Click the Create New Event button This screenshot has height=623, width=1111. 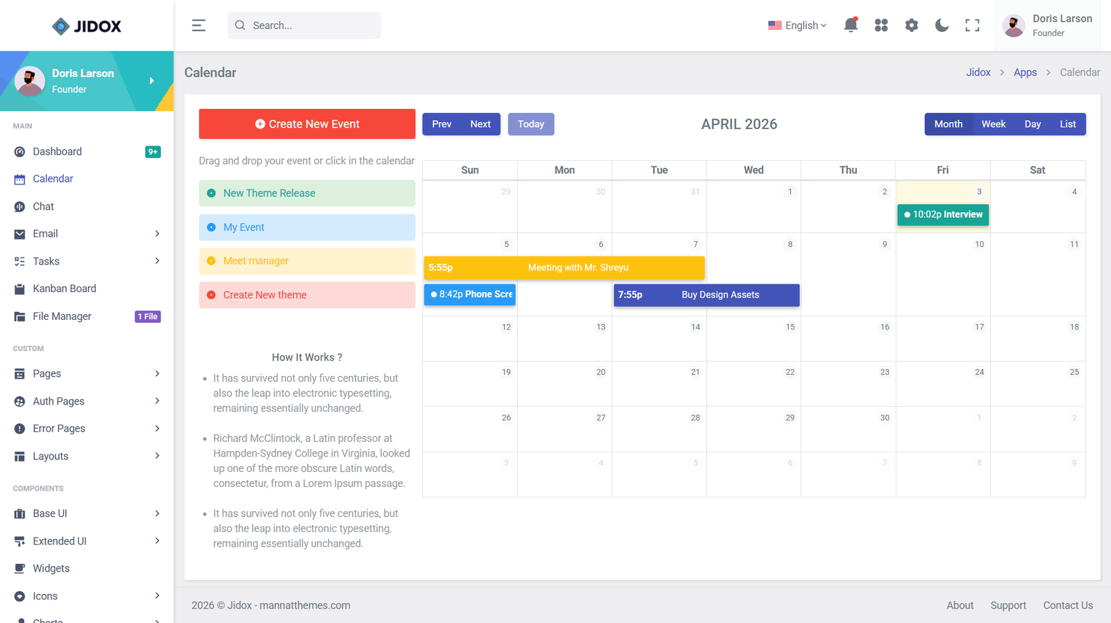coord(307,124)
